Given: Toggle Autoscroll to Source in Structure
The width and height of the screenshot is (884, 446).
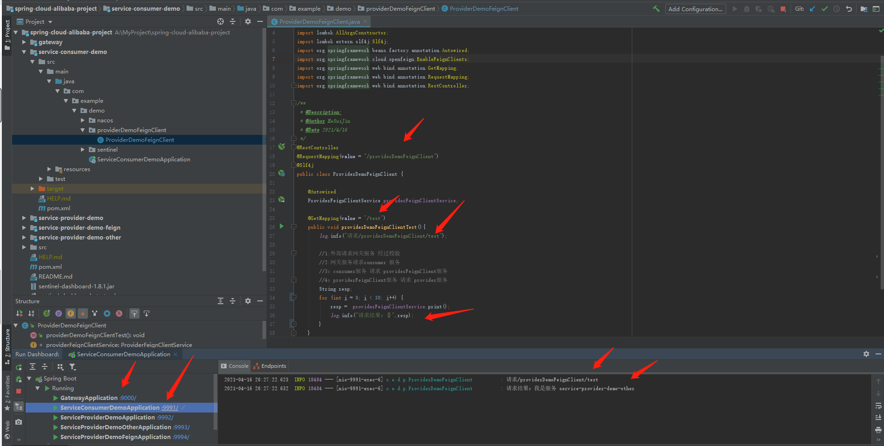Looking at the screenshot, I should click(x=134, y=313).
